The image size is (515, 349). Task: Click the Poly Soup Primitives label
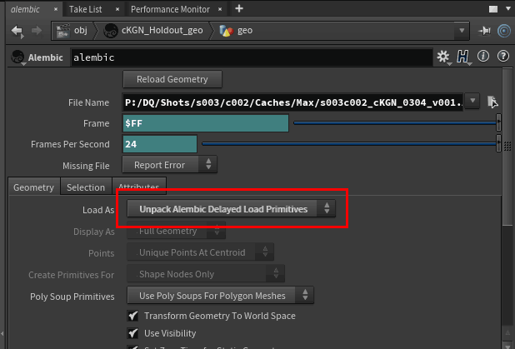click(x=72, y=297)
